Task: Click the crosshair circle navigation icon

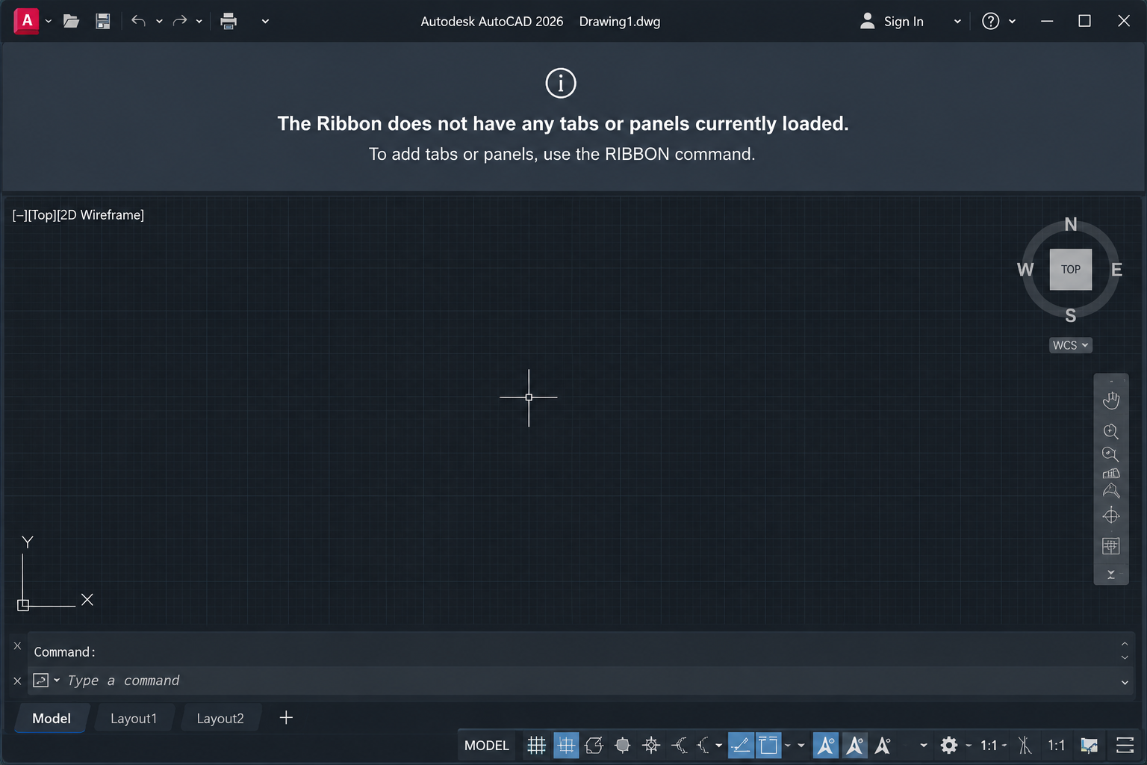Action: (1111, 515)
